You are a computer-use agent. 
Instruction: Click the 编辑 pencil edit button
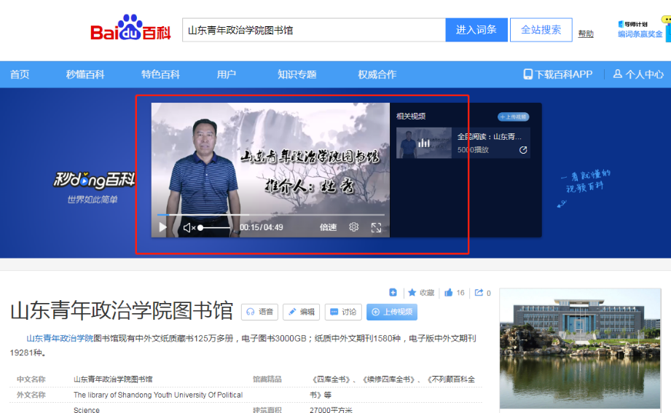point(302,312)
